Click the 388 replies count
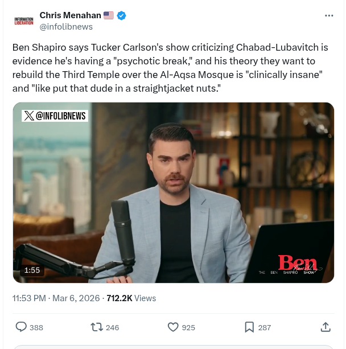 point(36,327)
